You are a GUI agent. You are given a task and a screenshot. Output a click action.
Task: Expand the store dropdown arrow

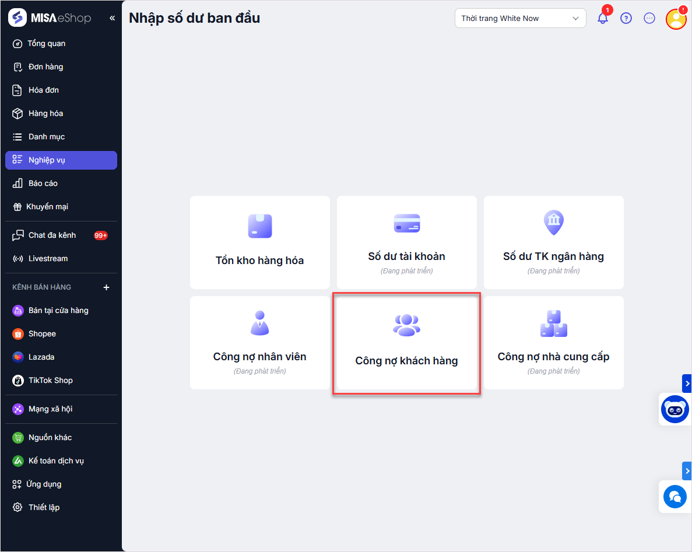tap(575, 19)
